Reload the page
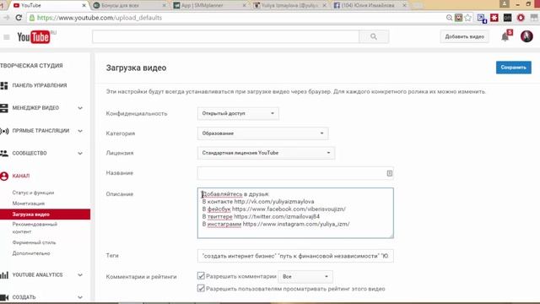This screenshot has height=304, width=540. tap(19, 18)
